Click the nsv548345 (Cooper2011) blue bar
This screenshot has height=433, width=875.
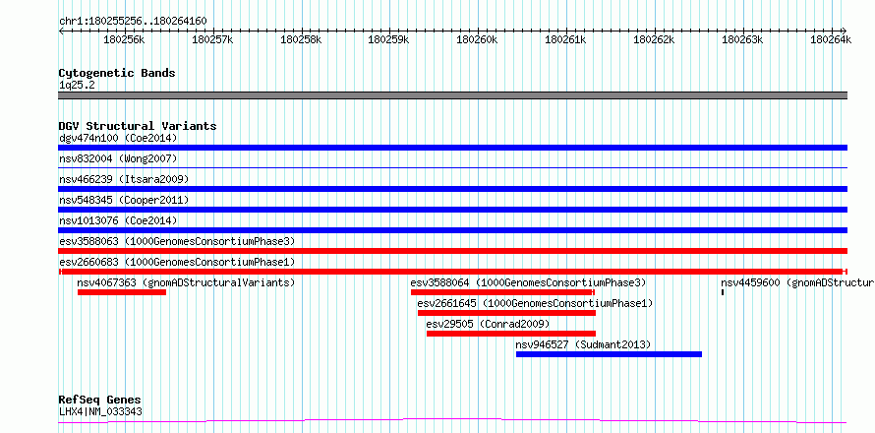(452, 210)
